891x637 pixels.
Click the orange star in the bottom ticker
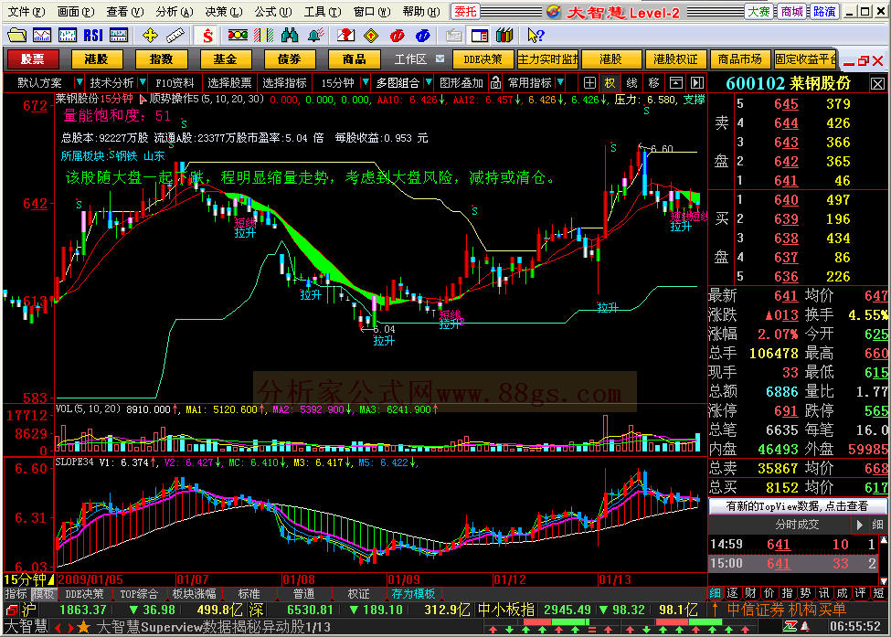point(84,627)
